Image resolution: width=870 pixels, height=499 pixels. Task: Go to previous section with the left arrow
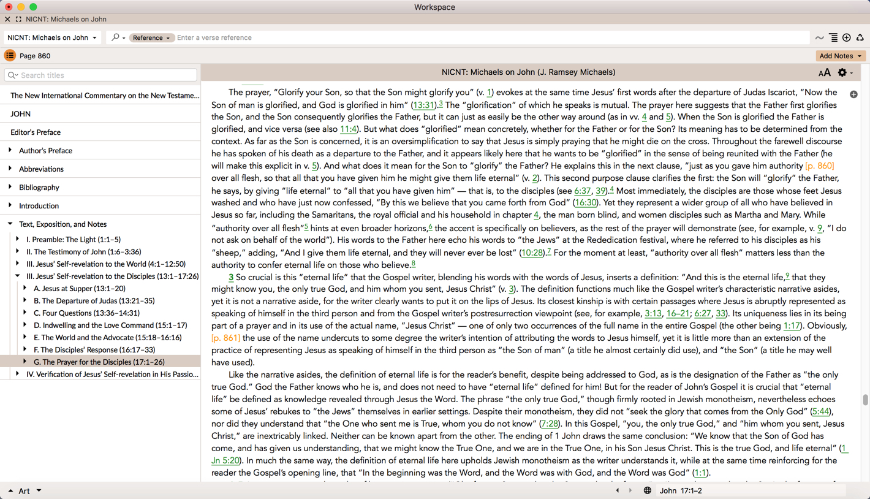click(x=617, y=490)
